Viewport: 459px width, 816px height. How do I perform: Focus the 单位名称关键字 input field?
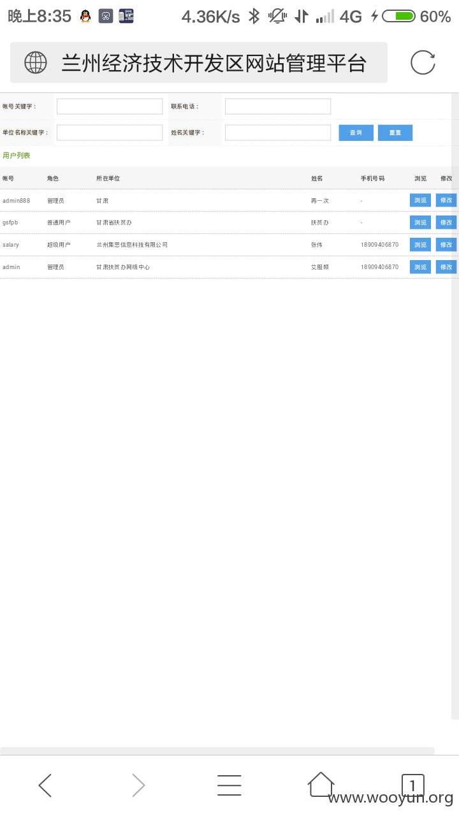click(110, 133)
